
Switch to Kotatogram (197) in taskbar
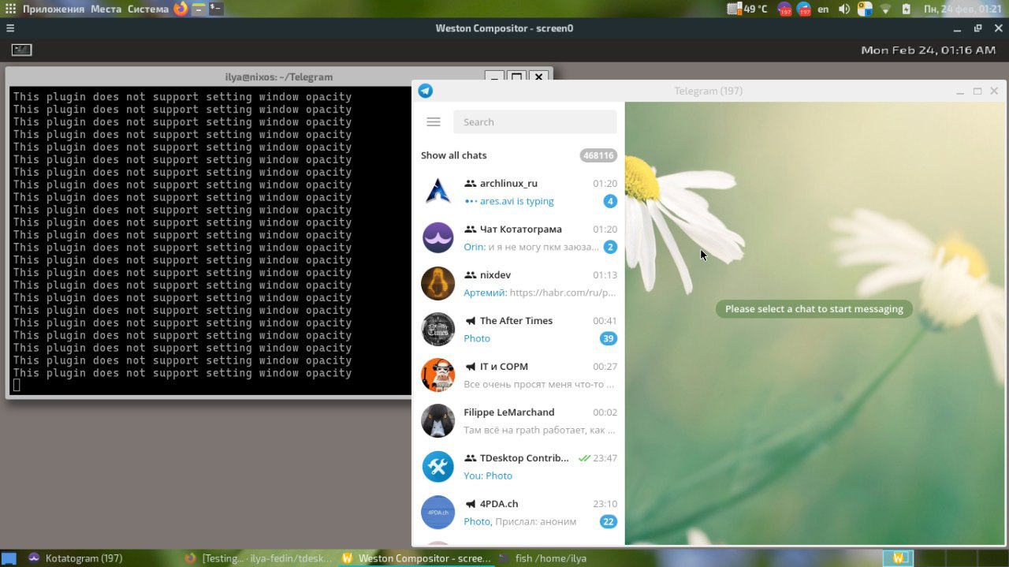[75, 558]
